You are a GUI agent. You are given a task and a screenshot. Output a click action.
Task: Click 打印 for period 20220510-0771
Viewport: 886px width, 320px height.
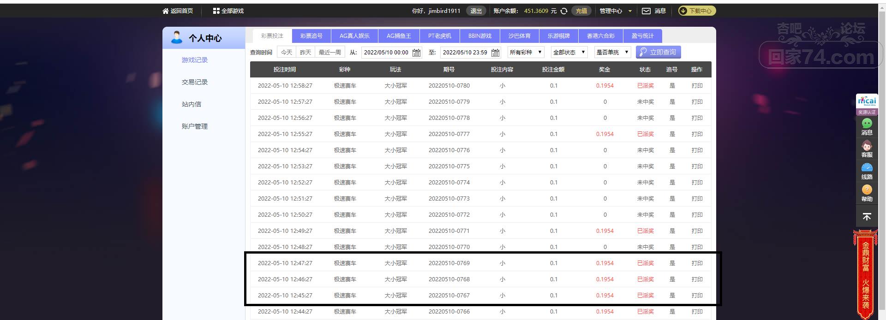point(697,231)
